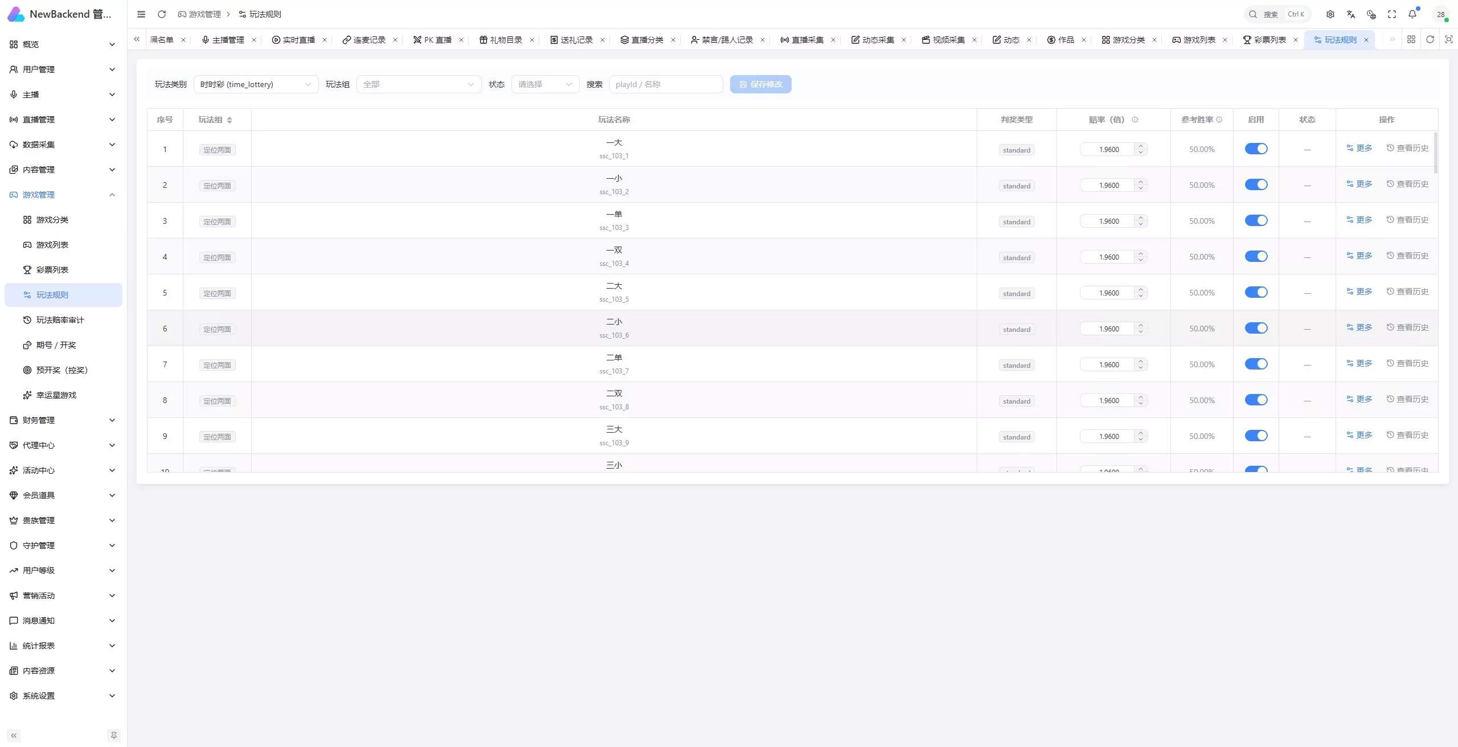Click the odds input for row 三大

pyautogui.click(x=1108, y=436)
